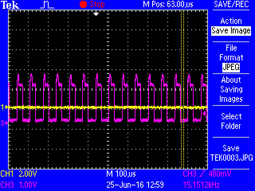Viewport: 255px width, 191px height.
Task: Click the M 100µs timebase readout
Action: [121, 174]
